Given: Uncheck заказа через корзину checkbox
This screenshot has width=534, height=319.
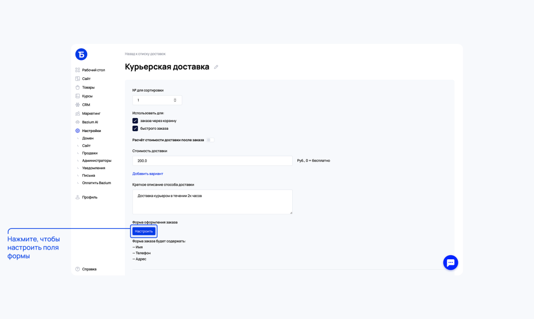Looking at the screenshot, I should tap(135, 121).
